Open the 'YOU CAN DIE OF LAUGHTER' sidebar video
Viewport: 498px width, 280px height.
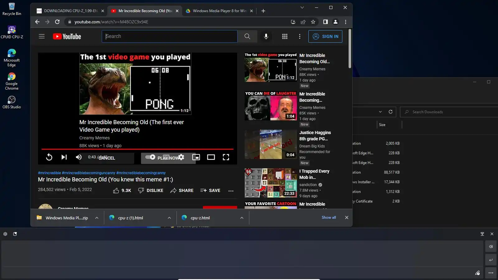270,106
